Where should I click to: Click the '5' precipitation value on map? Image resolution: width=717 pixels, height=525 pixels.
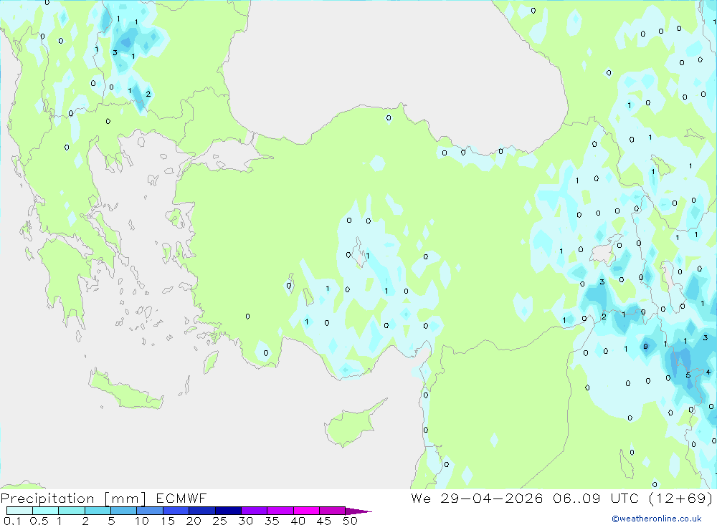[x=688, y=375]
